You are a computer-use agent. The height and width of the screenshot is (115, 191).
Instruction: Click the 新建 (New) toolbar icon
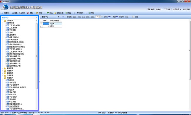[2, 13]
